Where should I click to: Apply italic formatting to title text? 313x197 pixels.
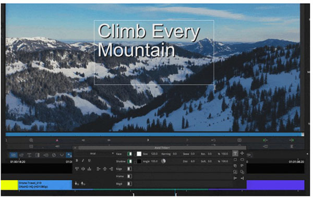(83, 161)
